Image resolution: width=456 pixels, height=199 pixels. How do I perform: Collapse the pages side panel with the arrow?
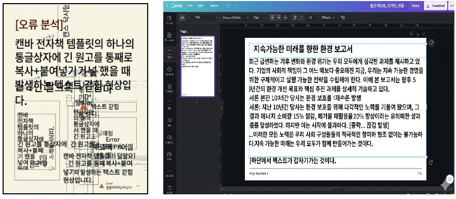point(222,107)
